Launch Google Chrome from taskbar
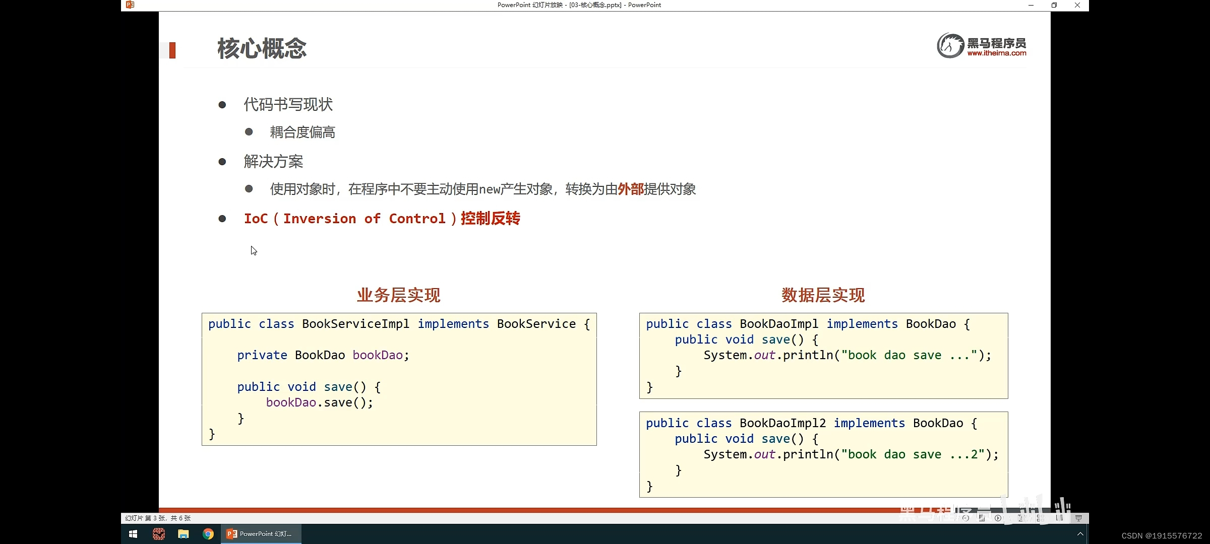The height and width of the screenshot is (544, 1210). [208, 534]
